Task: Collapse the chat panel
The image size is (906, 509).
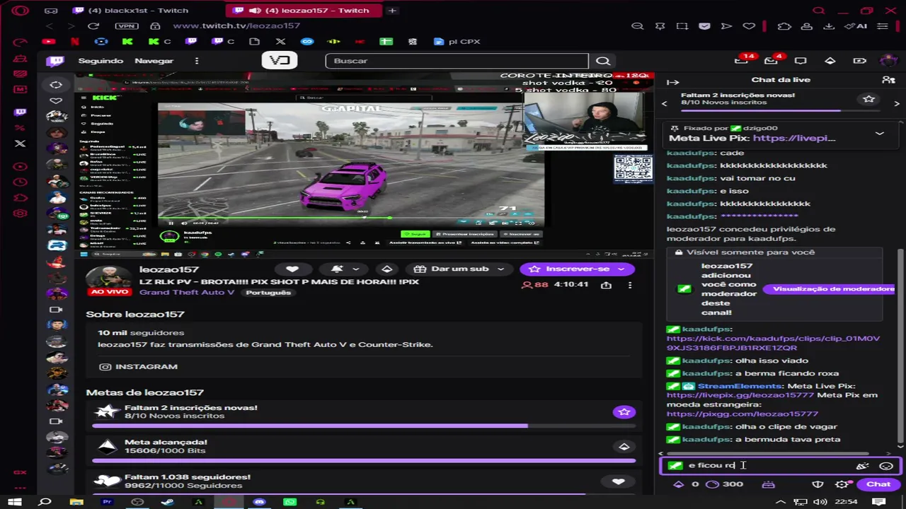Action: point(673,82)
